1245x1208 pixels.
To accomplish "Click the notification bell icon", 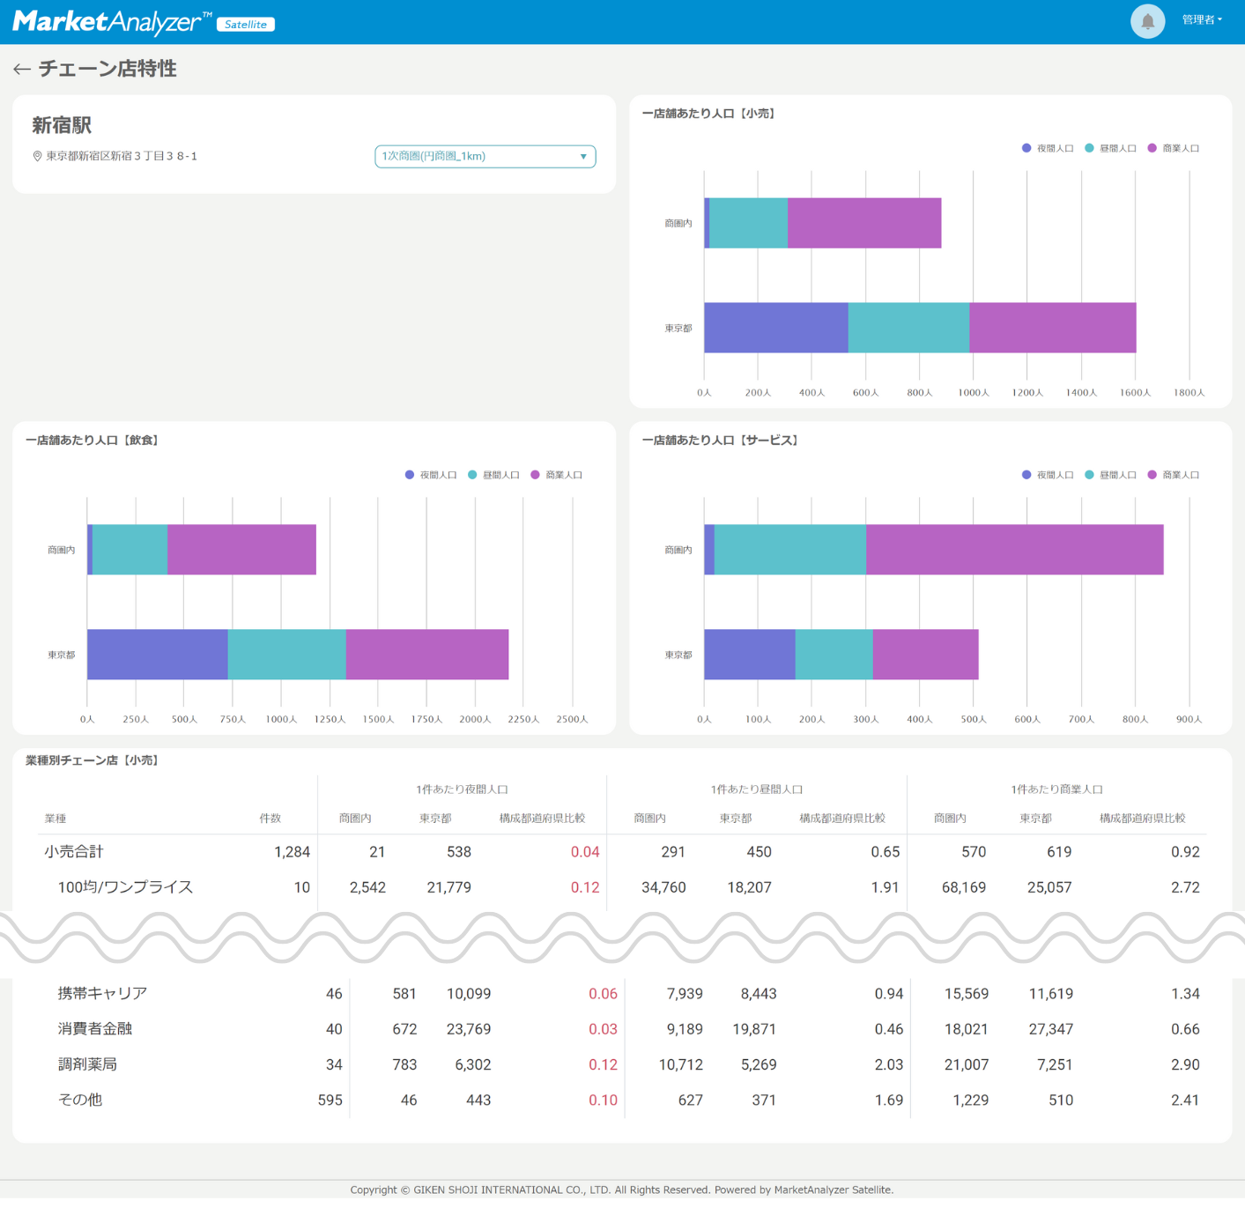I will point(1147,21).
